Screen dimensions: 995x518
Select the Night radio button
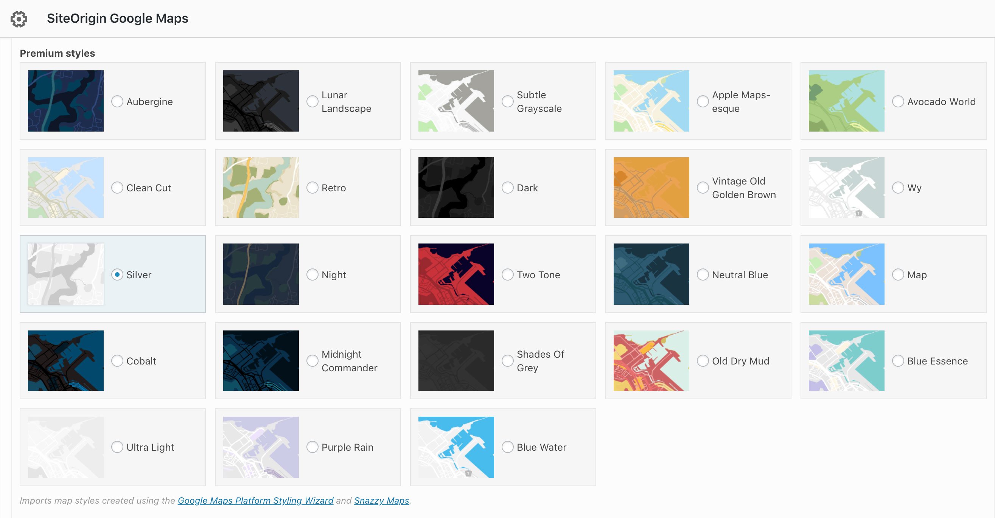coord(312,274)
